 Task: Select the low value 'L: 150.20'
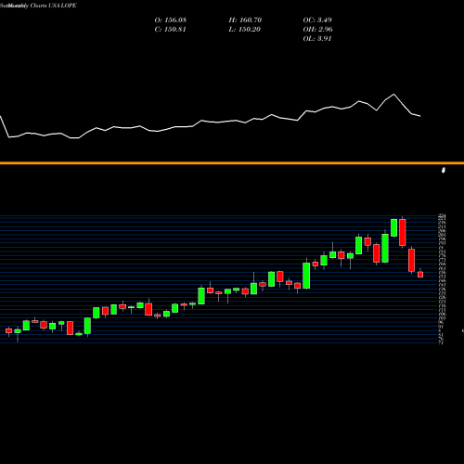[245, 30]
